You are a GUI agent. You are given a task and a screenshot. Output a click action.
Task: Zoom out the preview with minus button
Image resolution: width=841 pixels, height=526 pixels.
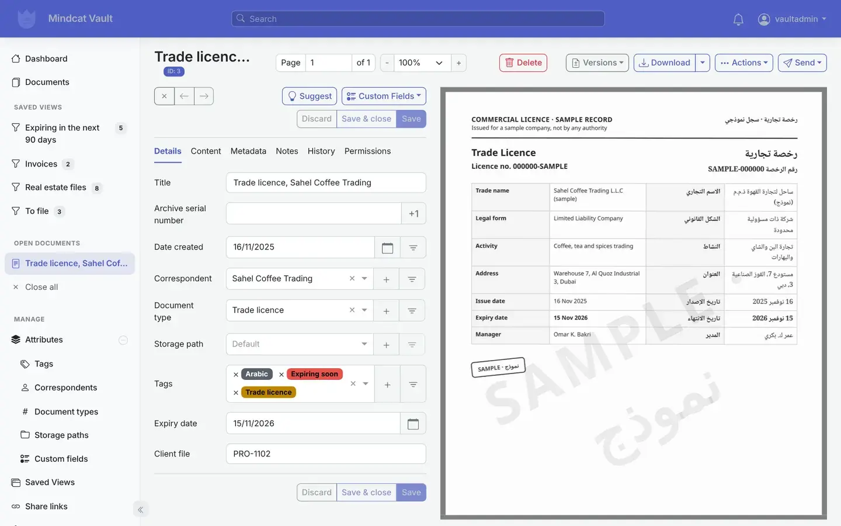pos(387,63)
